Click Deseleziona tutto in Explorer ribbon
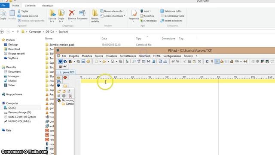Viewport: 275px width, 155px height. 172,16
